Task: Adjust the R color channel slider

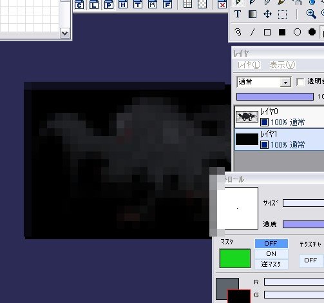Action: 294,282
